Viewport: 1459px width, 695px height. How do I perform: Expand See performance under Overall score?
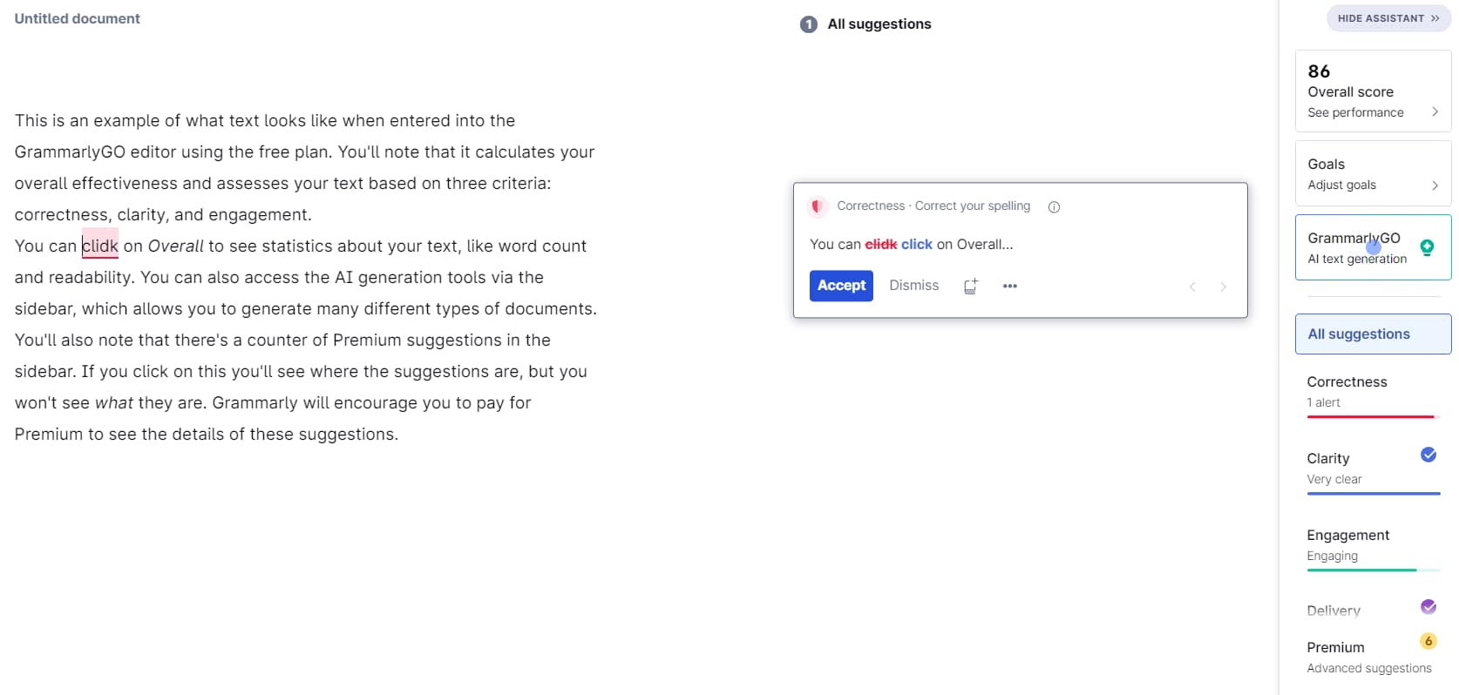click(1356, 111)
